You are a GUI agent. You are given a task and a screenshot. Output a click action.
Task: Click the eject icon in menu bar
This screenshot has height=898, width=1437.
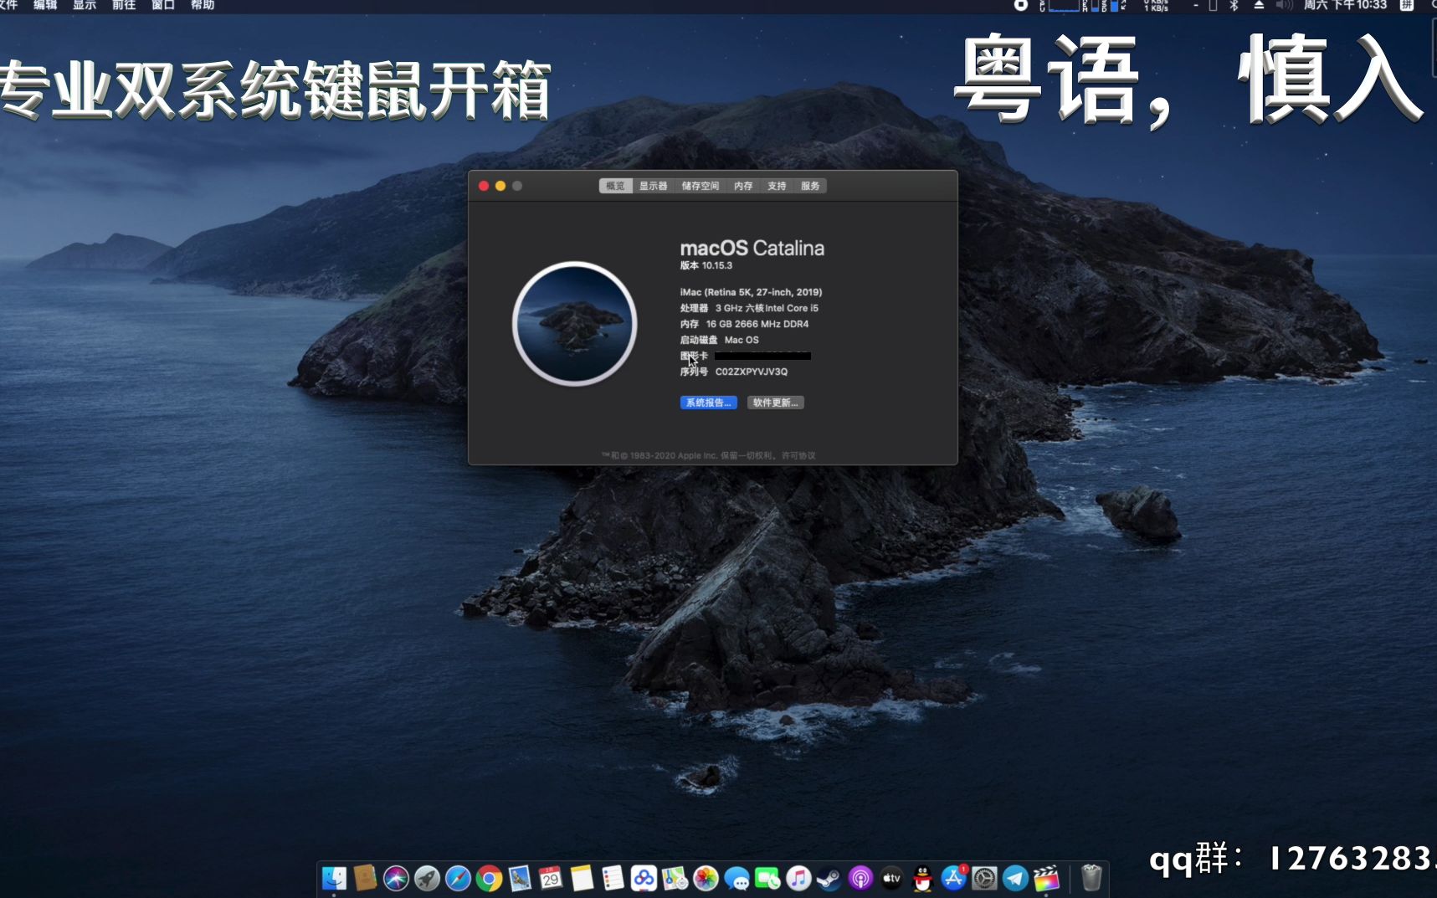click(x=1258, y=5)
